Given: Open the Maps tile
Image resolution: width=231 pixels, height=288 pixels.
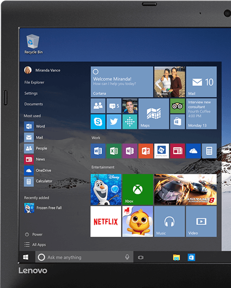Looking at the screenshot, I should tap(154, 114).
